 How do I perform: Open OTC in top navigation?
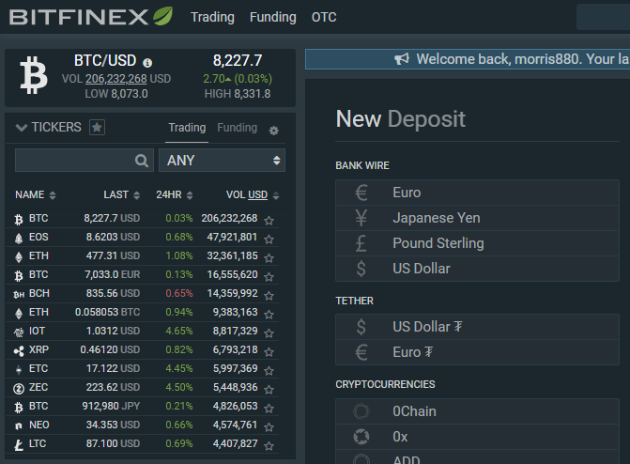pos(324,17)
